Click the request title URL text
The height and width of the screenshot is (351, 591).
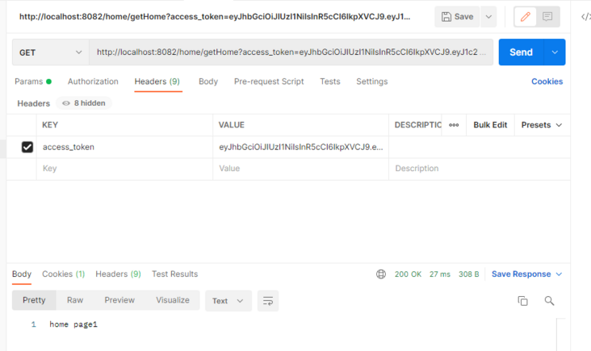pyautogui.click(x=215, y=17)
